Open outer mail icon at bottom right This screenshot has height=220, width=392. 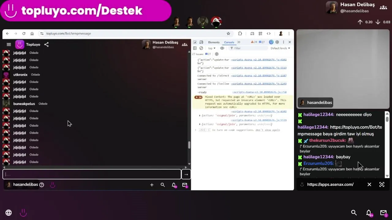(x=383, y=213)
